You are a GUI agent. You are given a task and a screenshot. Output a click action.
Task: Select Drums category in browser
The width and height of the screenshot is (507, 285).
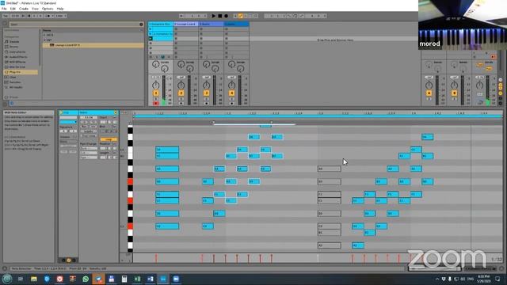[14, 47]
